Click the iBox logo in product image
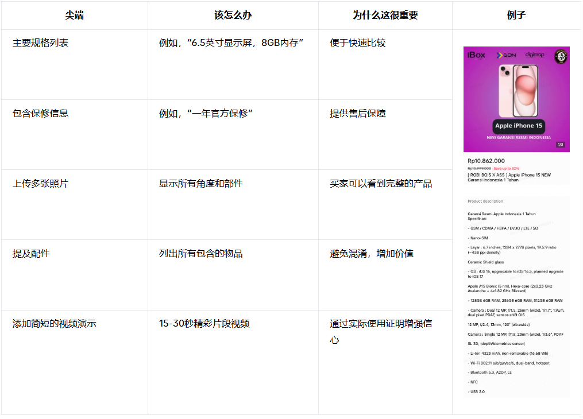Image resolution: width=583 pixels, height=419 pixels. 476,55
